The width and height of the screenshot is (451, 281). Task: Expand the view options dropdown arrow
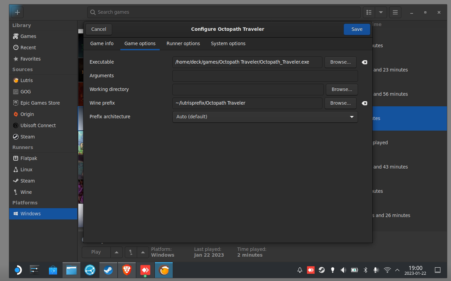(x=381, y=12)
